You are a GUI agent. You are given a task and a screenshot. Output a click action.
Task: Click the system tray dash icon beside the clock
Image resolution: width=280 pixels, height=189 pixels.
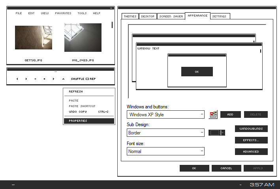[241, 185]
